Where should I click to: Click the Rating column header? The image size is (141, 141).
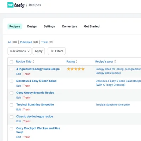coord(70,62)
